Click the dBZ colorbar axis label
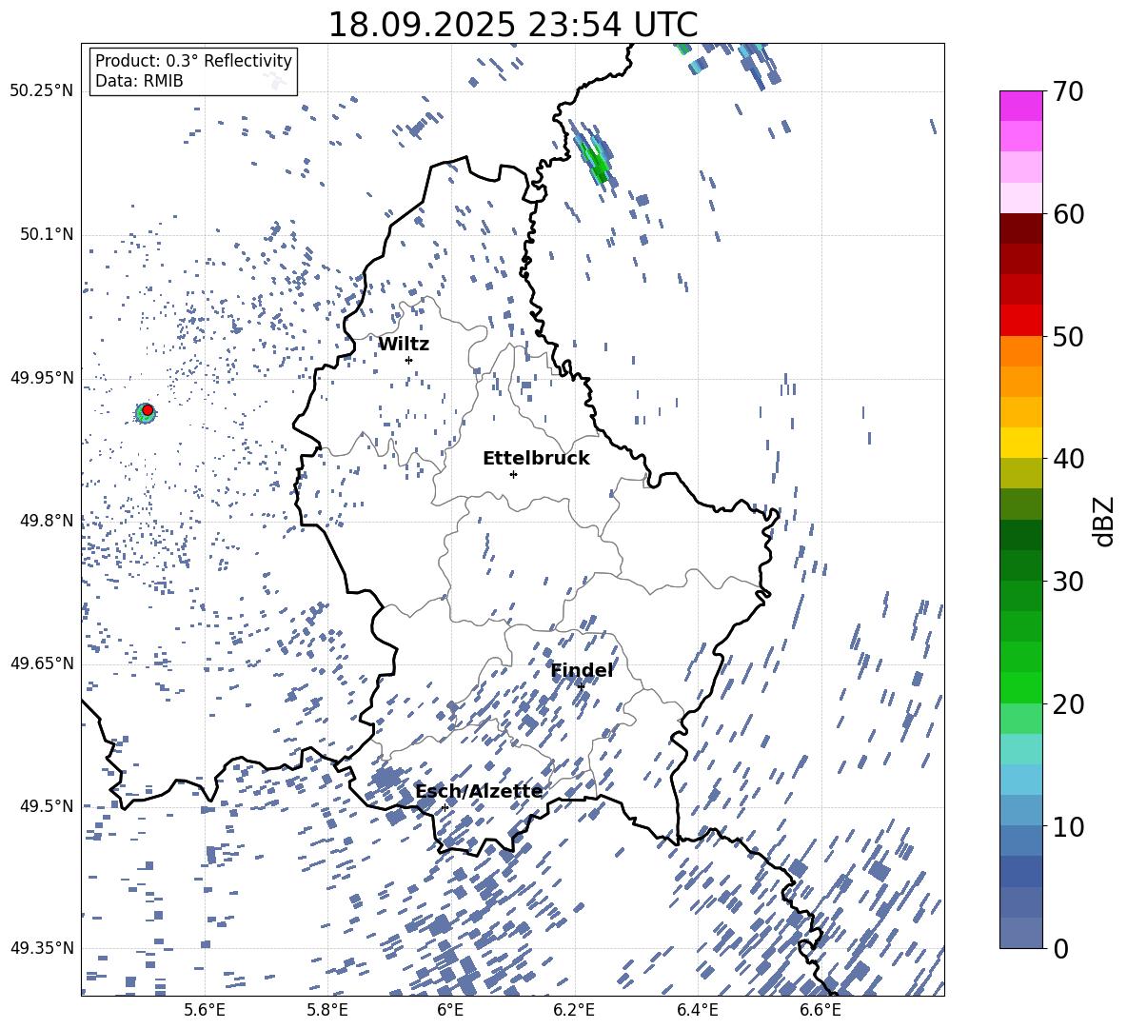 (1105, 521)
